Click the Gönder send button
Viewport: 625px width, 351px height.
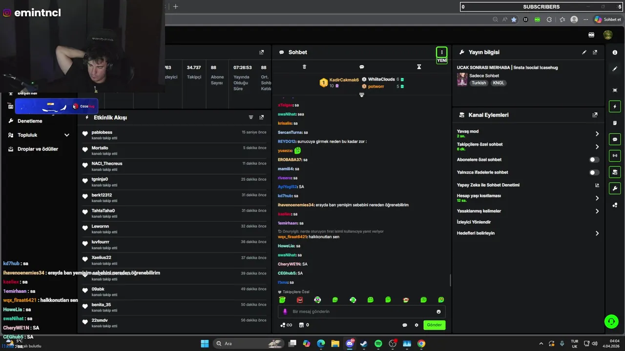coord(434,325)
